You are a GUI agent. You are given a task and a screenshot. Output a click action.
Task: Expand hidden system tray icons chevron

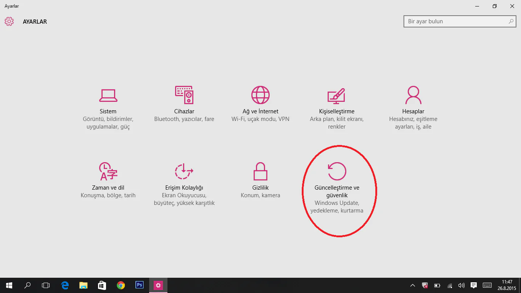[x=413, y=285]
